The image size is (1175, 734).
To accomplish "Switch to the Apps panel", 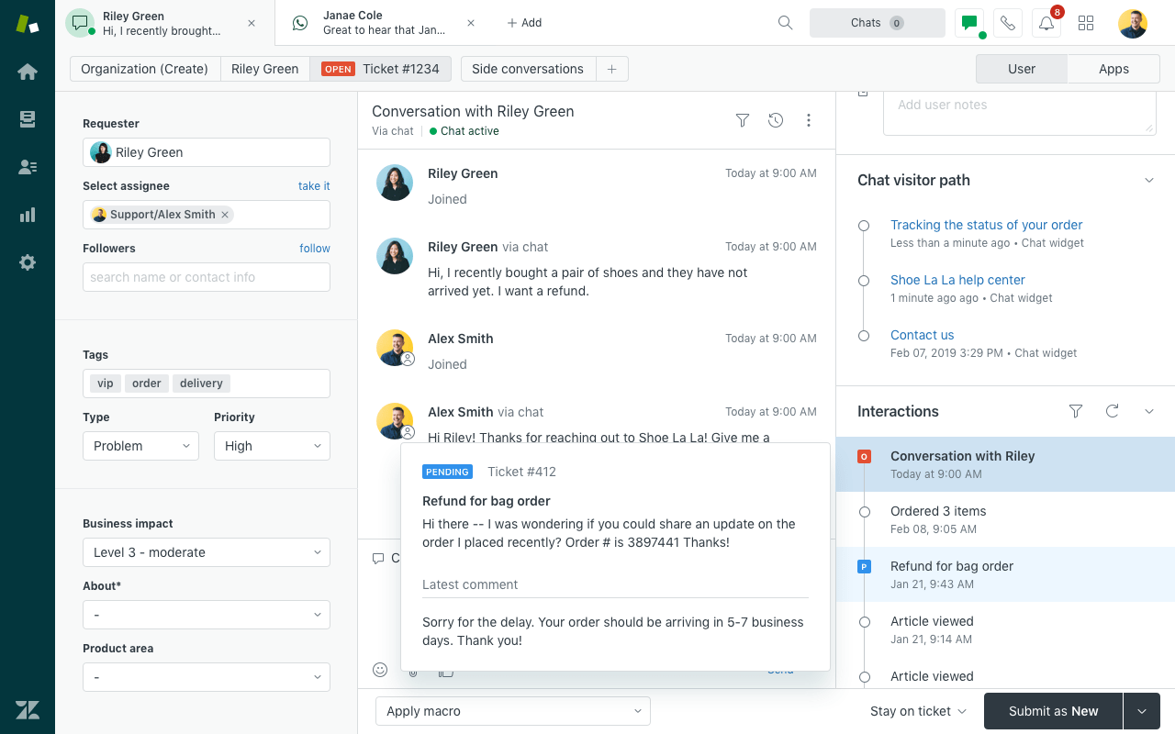I will pos(1113,69).
